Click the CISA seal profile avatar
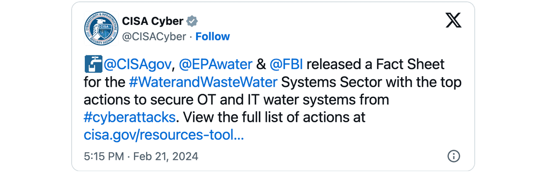Screen dimensions: 539x174 coord(101,29)
